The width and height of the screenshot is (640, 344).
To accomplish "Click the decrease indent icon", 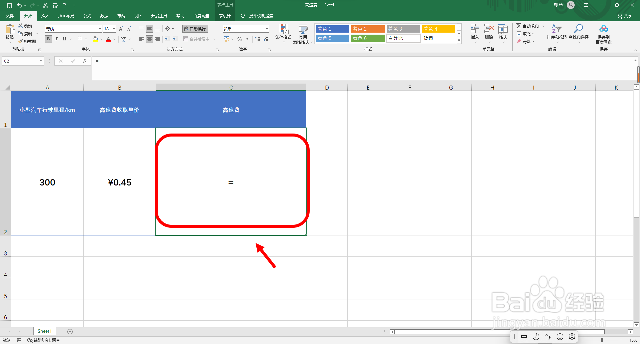I will click(x=168, y=39).
